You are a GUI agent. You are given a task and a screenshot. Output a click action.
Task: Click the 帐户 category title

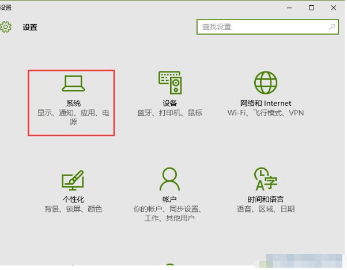pyautogui.click(x=169, y=199)
